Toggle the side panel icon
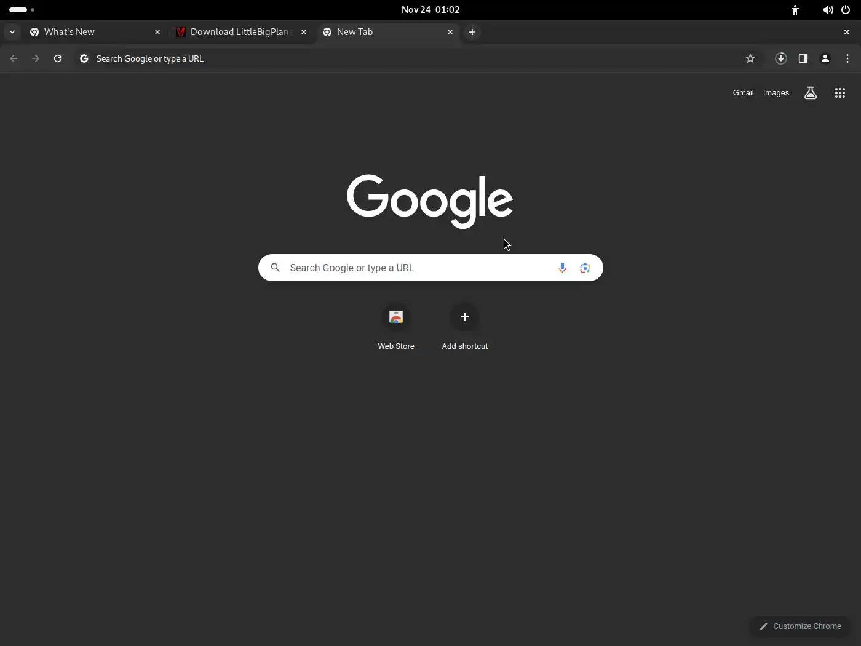Image resolution: width=861 pixels, height=646 pixels. pos(803,58)
